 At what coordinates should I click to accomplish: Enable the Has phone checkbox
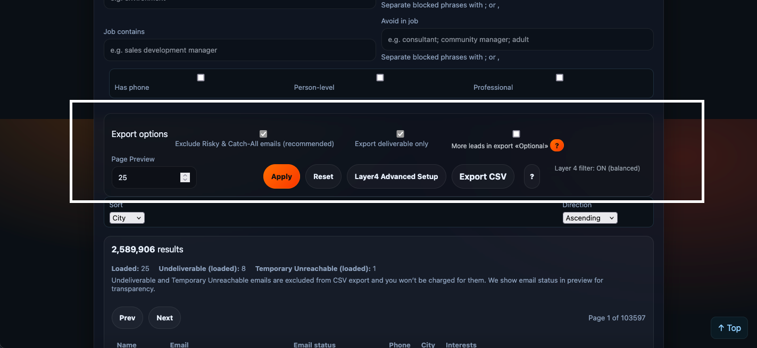[x=201, y=77]
